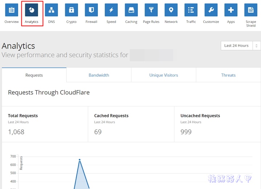Click the Requests Through CloudFlare heading
The width and height of the screenshot is (261, 189).
point(49,92)
